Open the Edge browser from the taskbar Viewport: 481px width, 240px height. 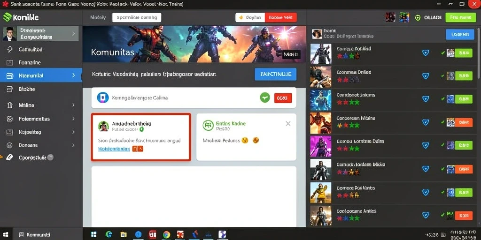(x=109, y=234)
